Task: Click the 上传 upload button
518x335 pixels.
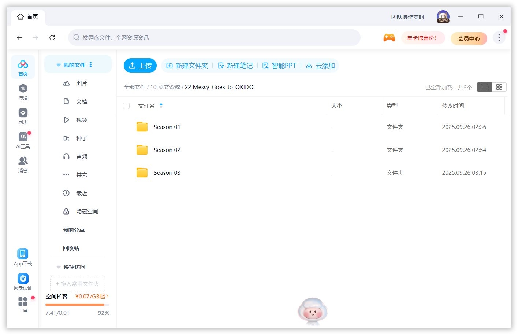Action: point(140,66)
